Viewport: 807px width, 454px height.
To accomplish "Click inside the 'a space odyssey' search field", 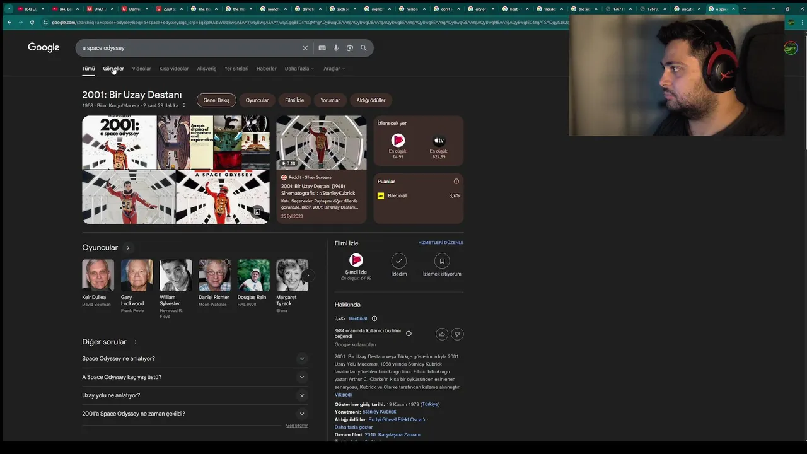I will pyautogui.click(x=189, y=48).
